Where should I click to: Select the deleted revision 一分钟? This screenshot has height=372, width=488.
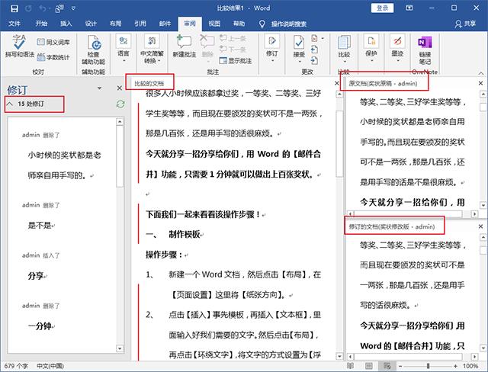pos(40,326)
